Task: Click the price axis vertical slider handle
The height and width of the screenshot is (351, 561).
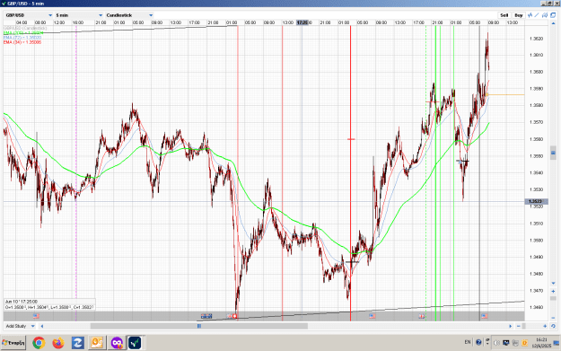Action: 553,153
